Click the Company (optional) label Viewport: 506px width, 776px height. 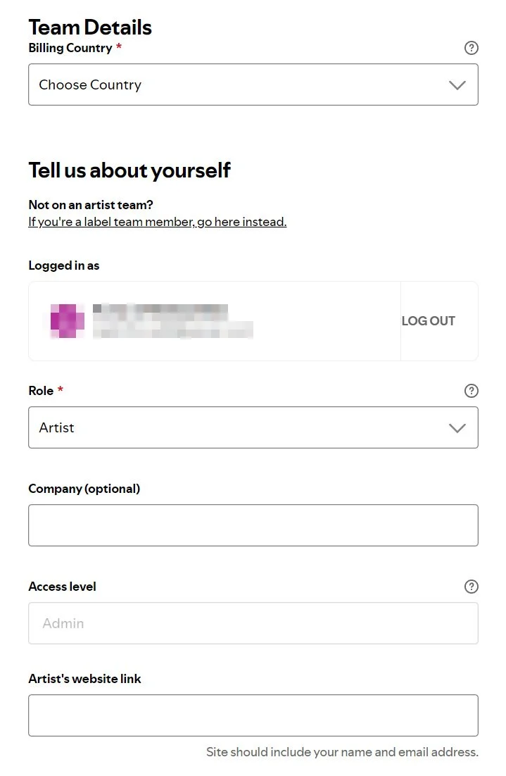click(x=84, y=489)
